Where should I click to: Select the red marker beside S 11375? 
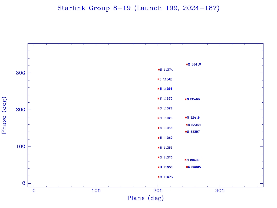tap(159, 99)
